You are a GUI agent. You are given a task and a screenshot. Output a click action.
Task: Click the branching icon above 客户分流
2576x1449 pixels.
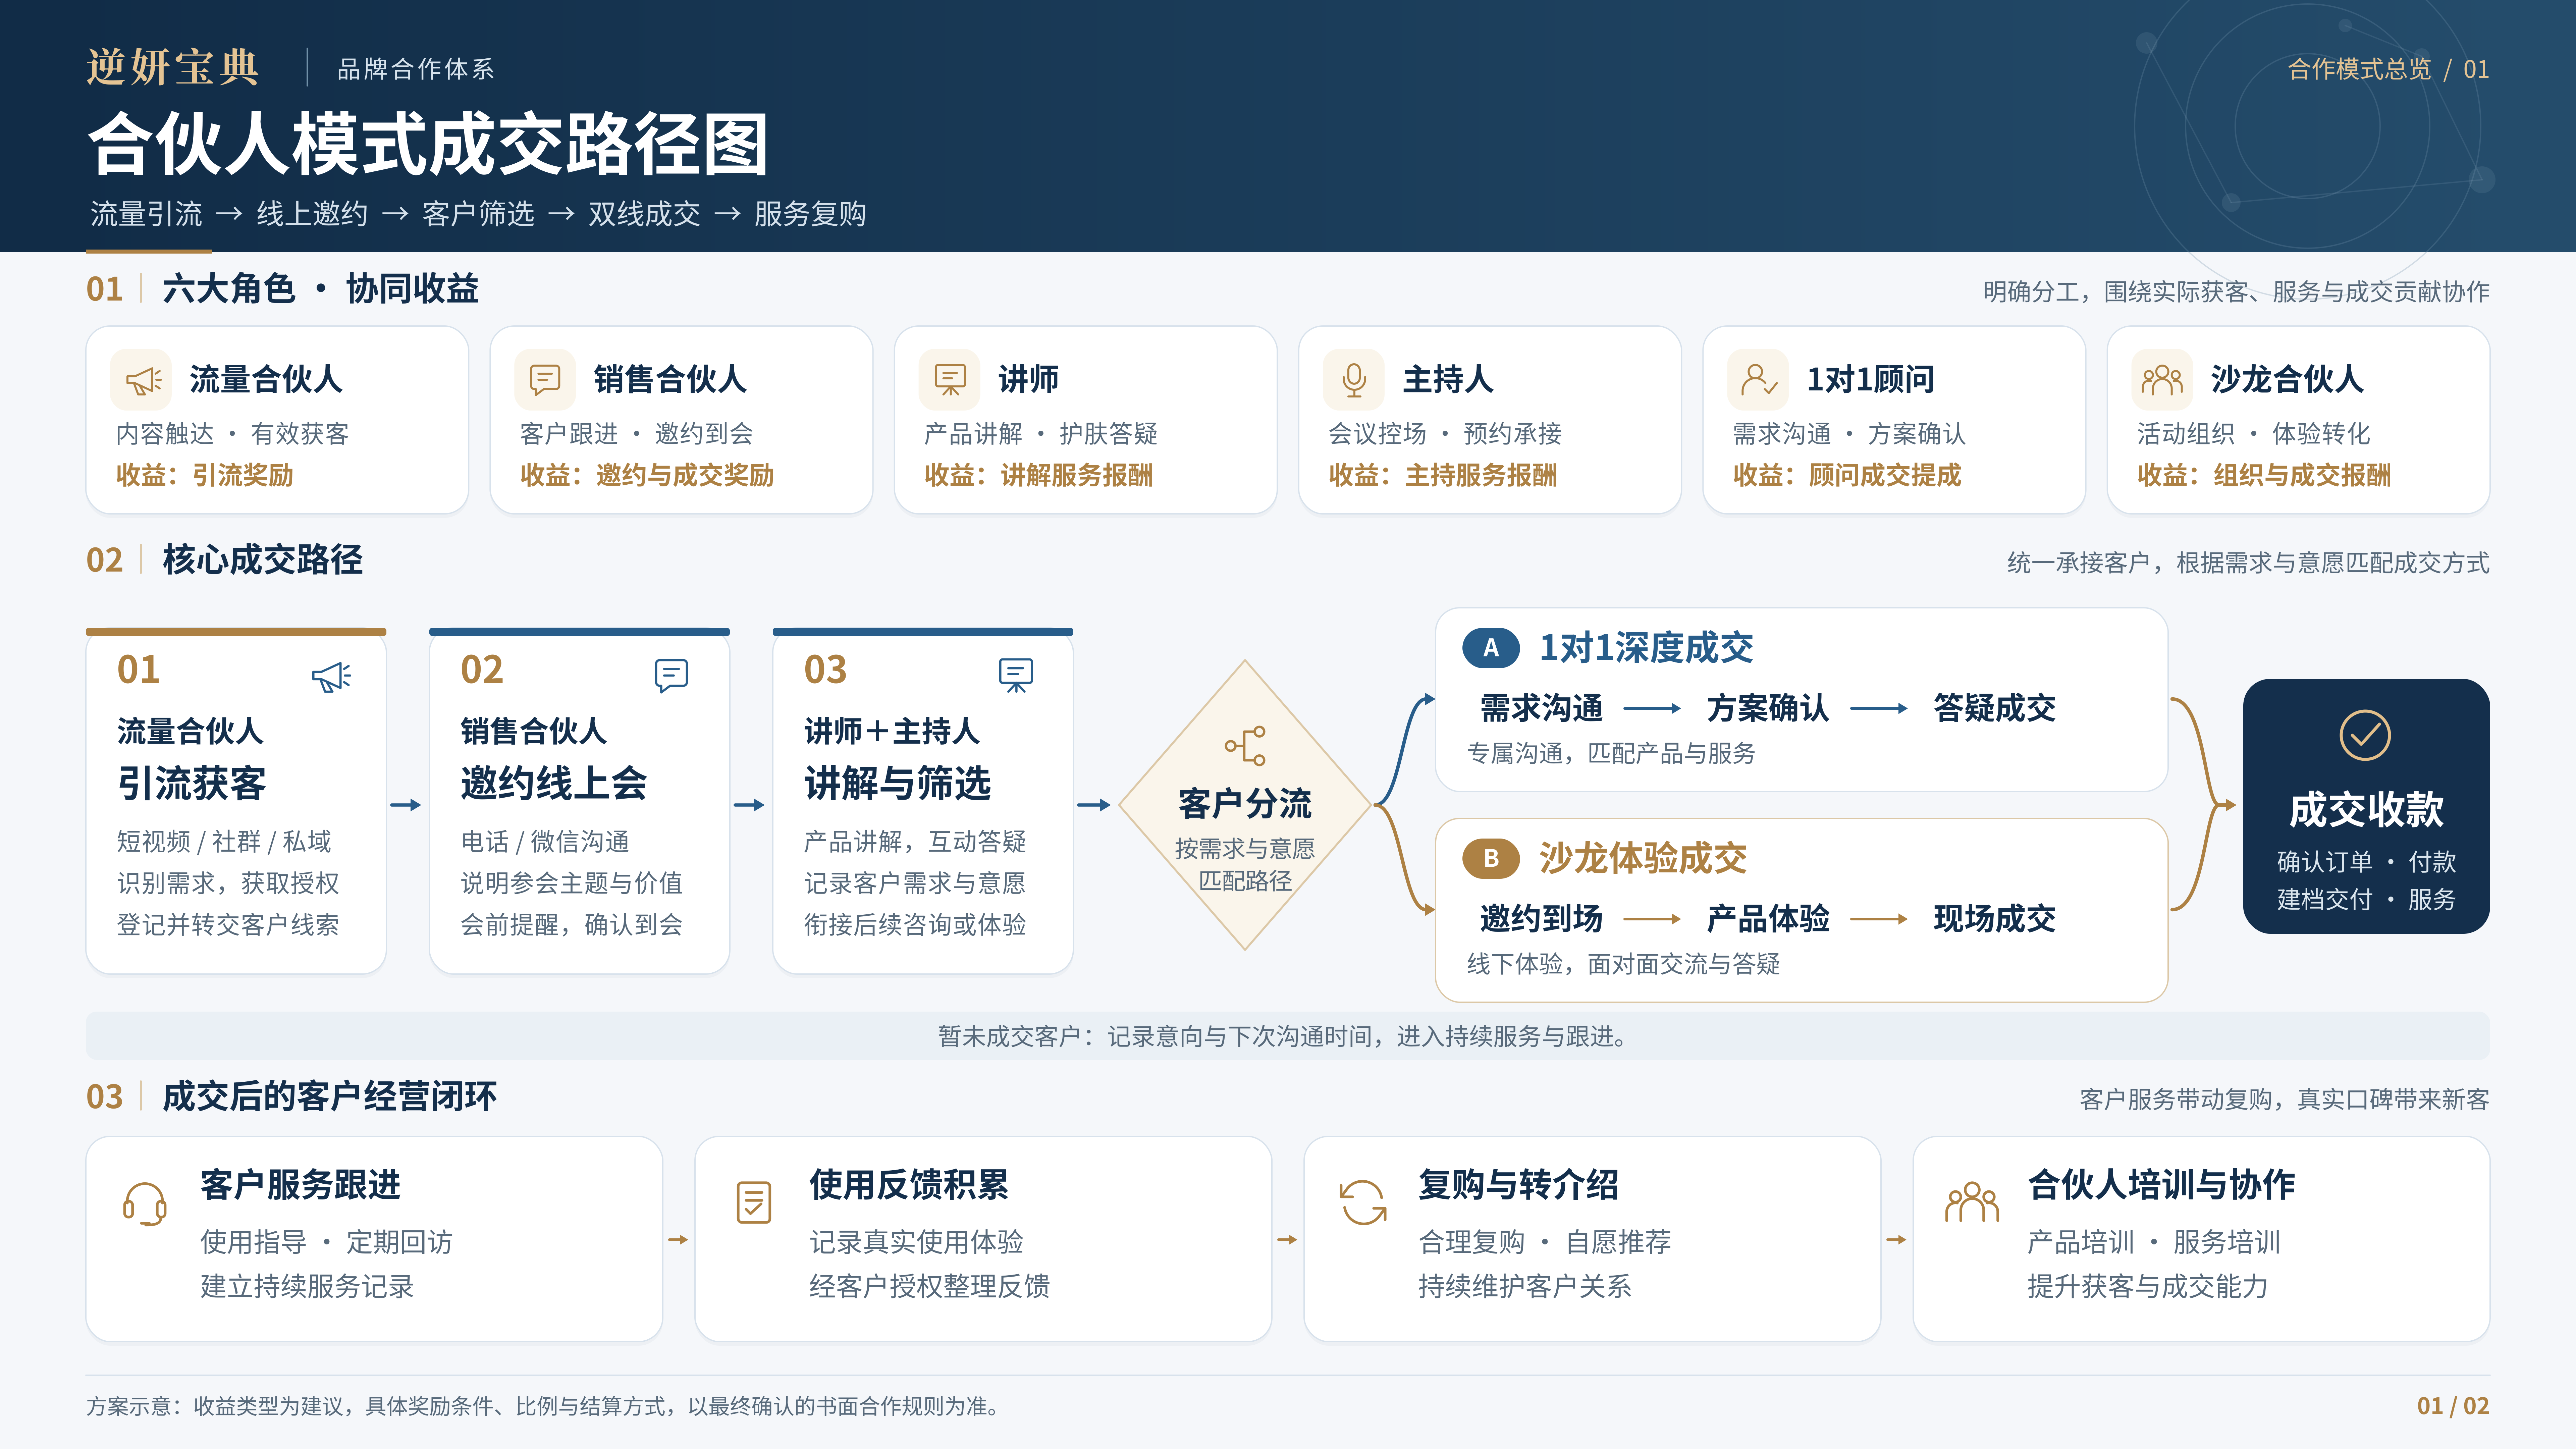click(x=1245, y=746)
